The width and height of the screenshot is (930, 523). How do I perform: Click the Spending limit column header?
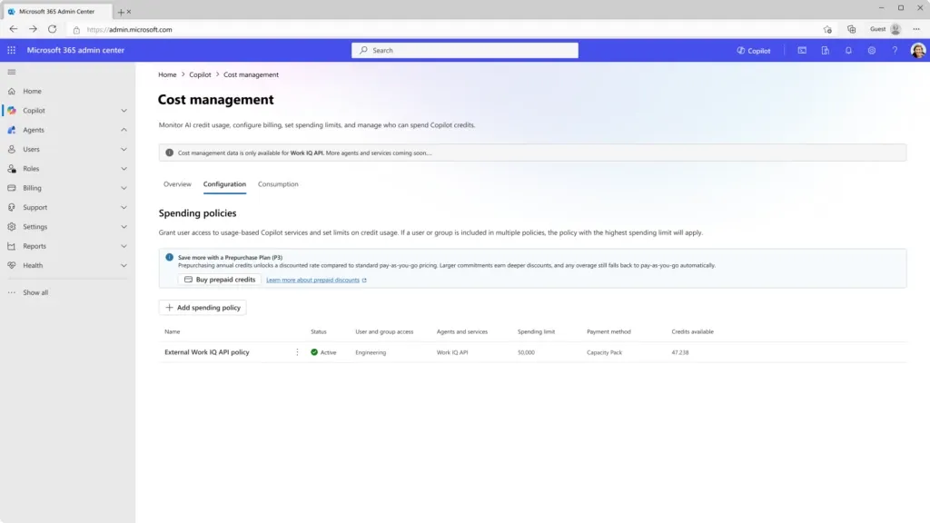pyautogui.click(x=536, y=331)
